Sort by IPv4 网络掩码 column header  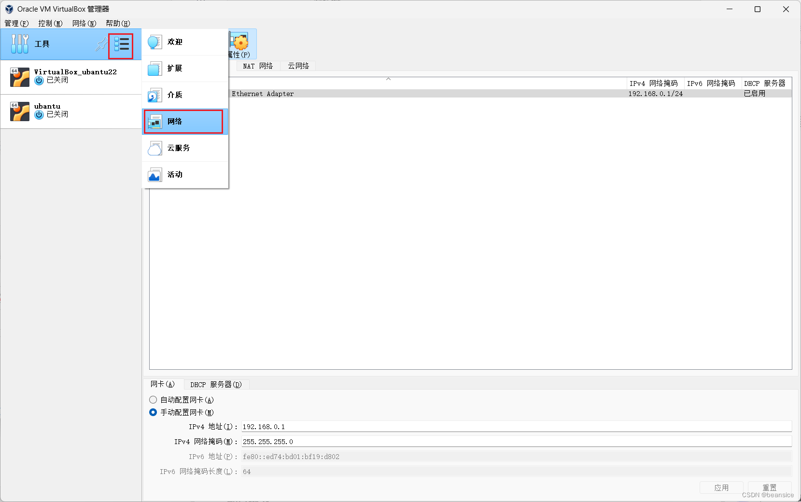655,84
